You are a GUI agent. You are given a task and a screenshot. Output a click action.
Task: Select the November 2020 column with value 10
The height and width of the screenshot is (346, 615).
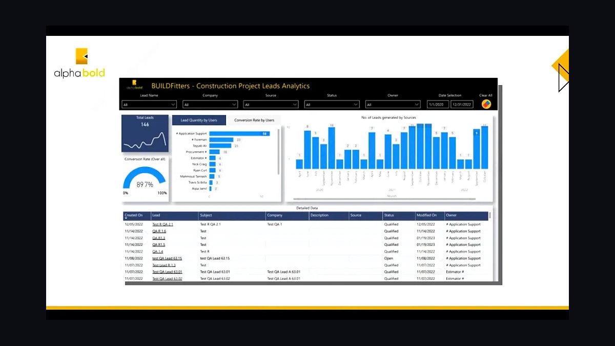click(332, 148)
